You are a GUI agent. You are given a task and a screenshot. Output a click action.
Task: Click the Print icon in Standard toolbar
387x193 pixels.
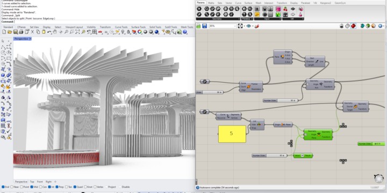21,32
